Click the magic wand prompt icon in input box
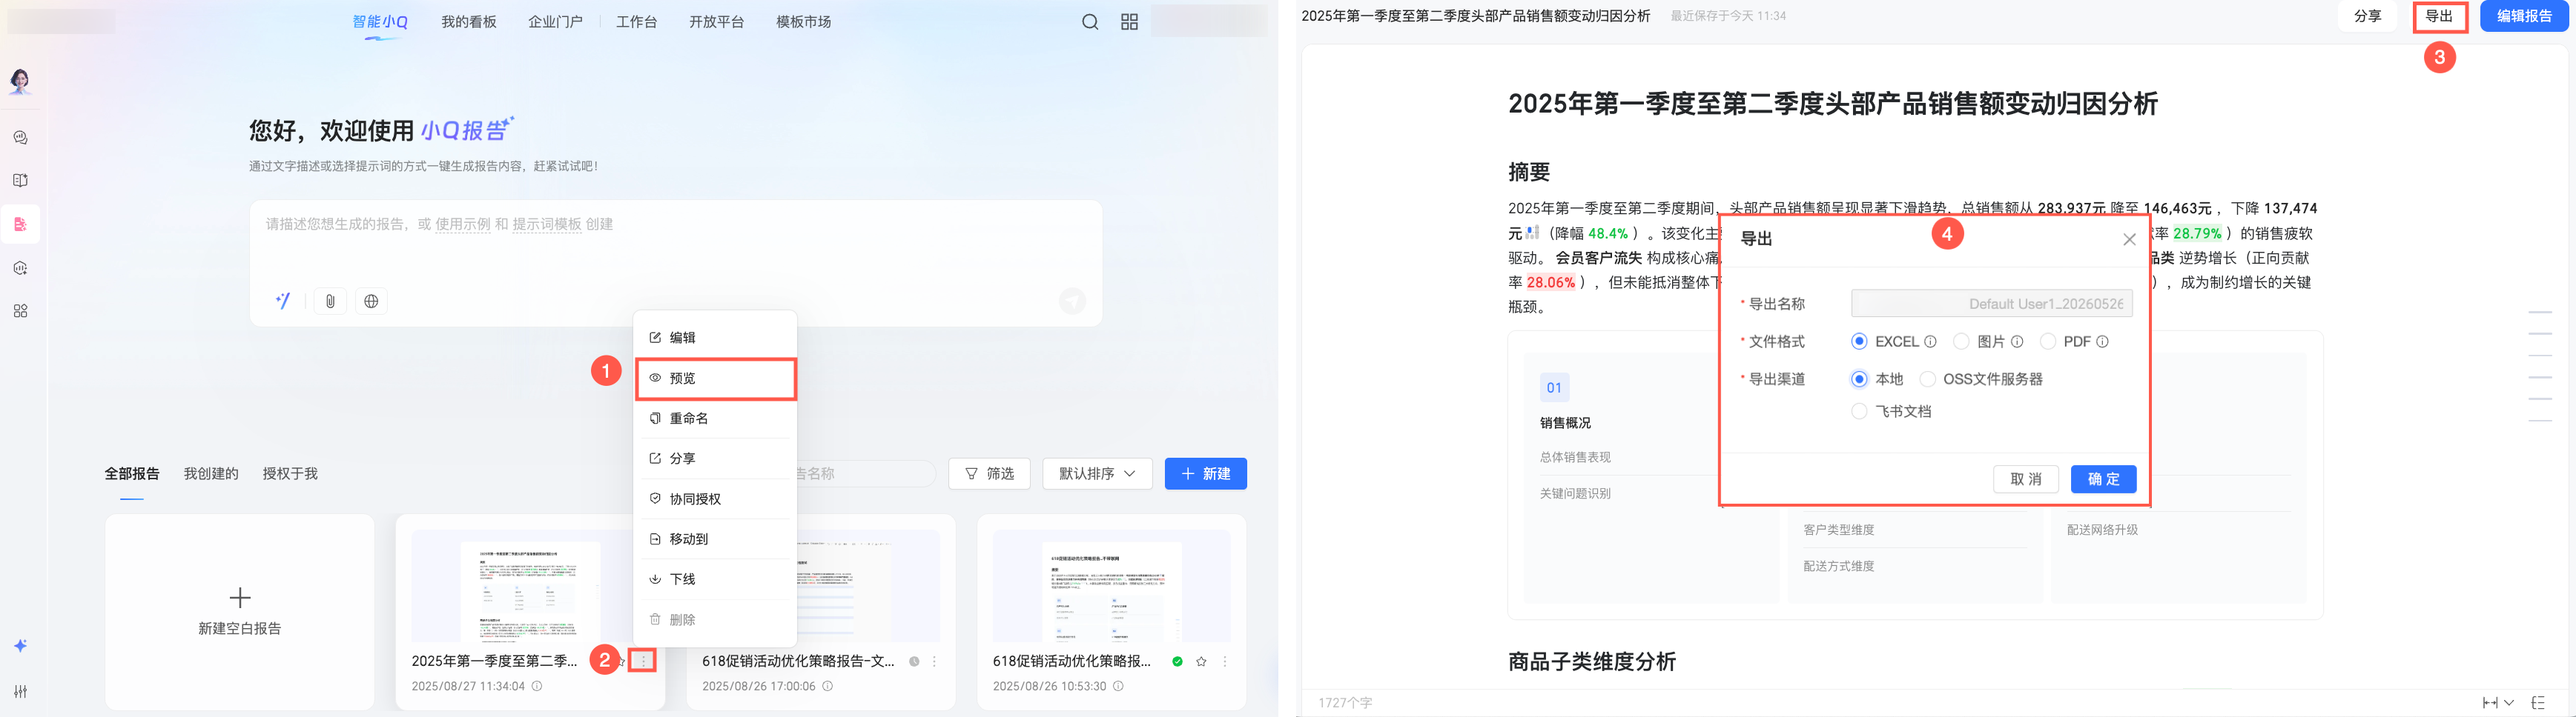The width and height of the screenshot is (2576, 717). (283, 301)
